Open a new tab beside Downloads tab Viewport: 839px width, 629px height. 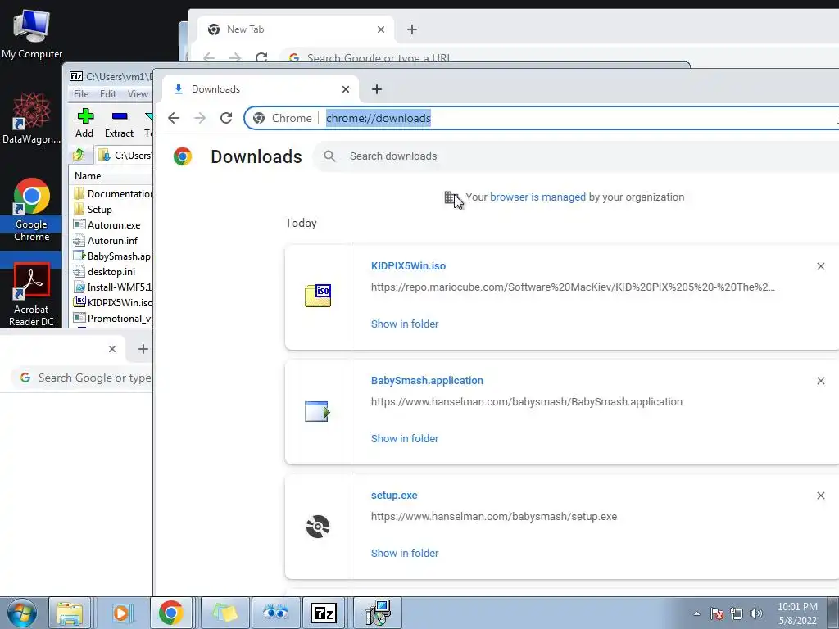click(x=377, y=89)
